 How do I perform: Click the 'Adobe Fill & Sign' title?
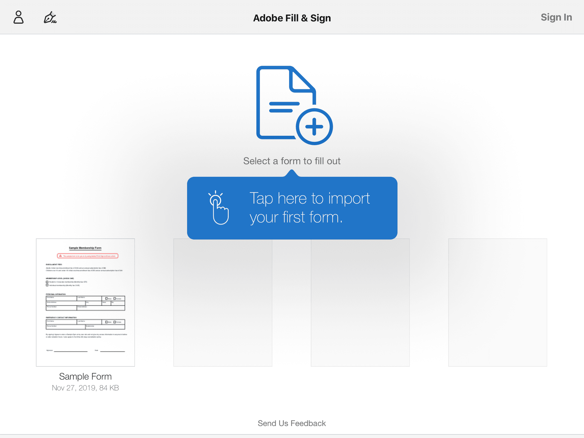(x=292, y=18)
